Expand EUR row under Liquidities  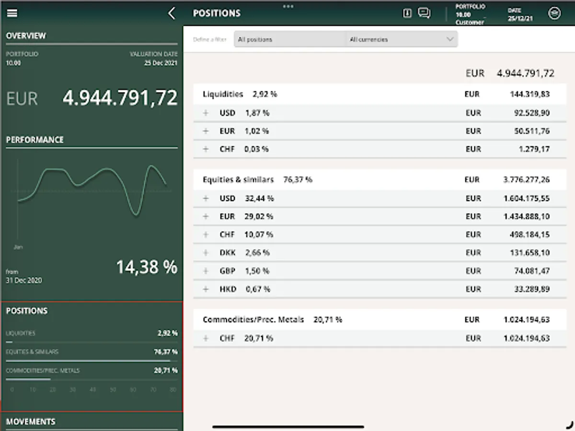coord(206,131)
